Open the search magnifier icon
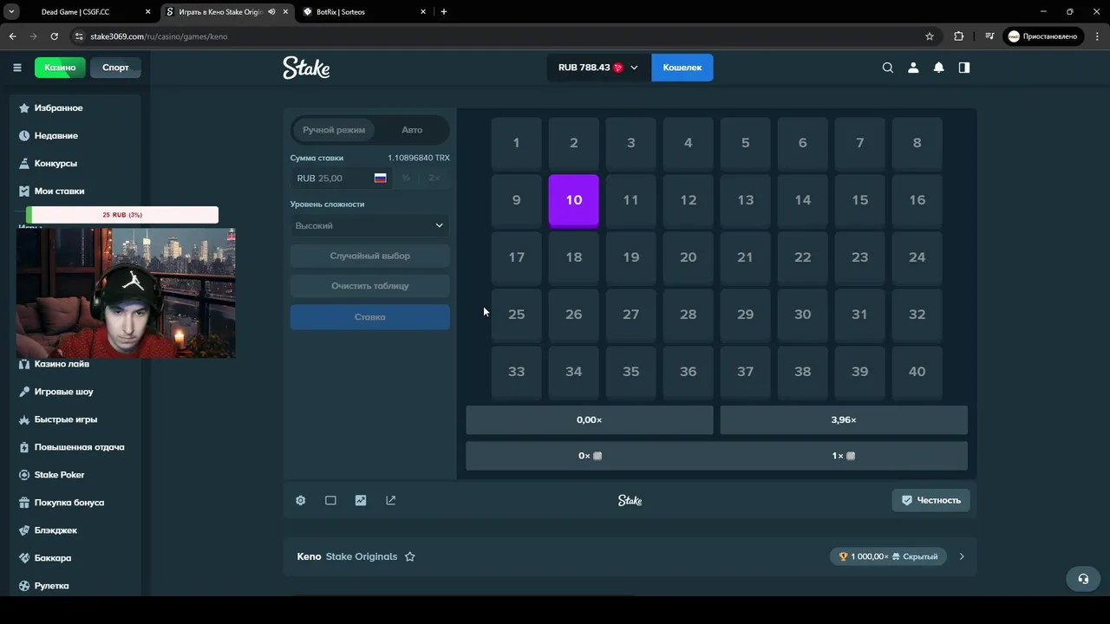1110x624 pixels. [x=887, y=68]
